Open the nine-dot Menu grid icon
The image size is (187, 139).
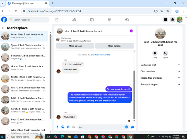point(165,20)
